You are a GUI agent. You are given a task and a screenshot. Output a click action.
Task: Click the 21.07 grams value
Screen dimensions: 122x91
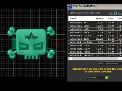click(x=99, y=55)
